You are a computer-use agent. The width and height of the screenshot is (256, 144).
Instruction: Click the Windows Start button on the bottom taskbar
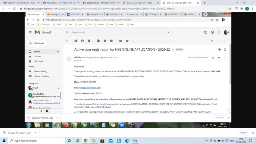4,141
